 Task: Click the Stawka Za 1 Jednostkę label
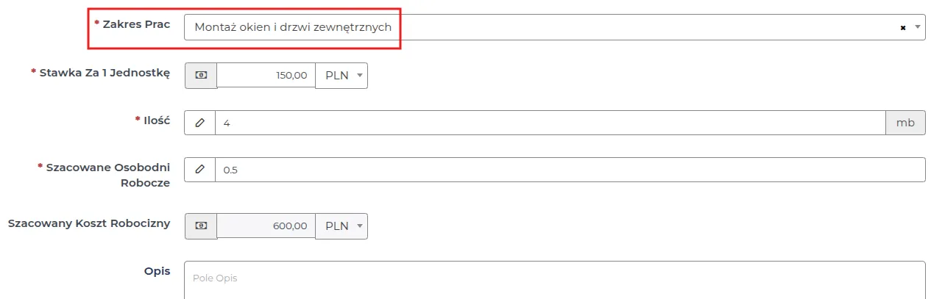point(104,72)
